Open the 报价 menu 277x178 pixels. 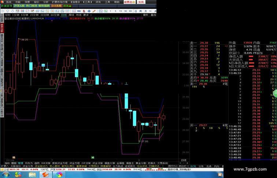[37, 2]
